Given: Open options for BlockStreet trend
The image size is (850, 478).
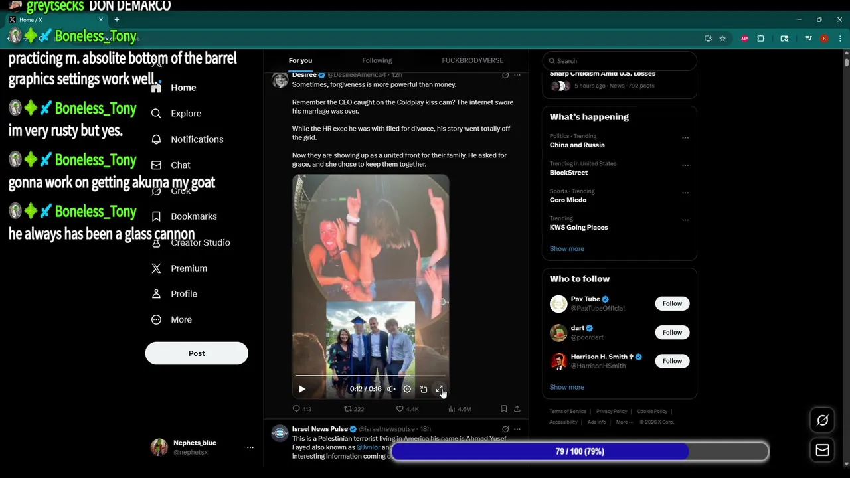Looking at the screenshot, I should click(x=685, y=165).
